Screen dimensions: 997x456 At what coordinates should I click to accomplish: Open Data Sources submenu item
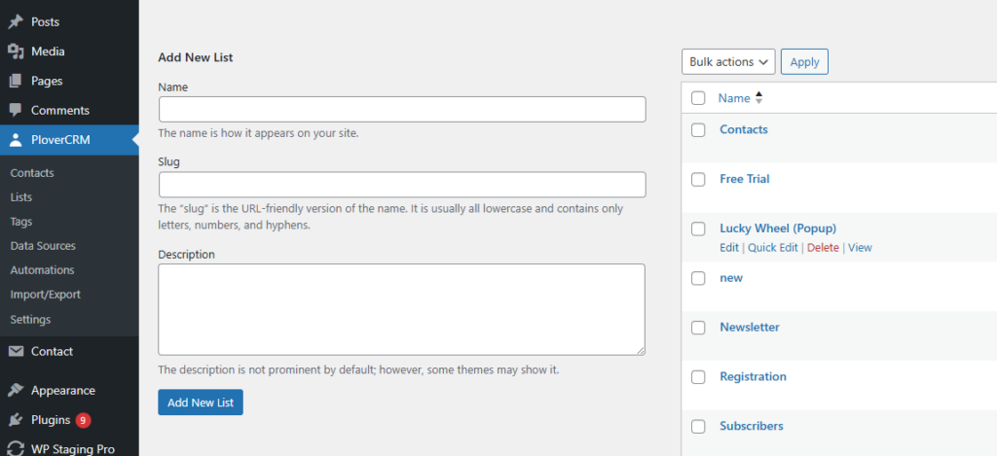click(x=43, y=246)
